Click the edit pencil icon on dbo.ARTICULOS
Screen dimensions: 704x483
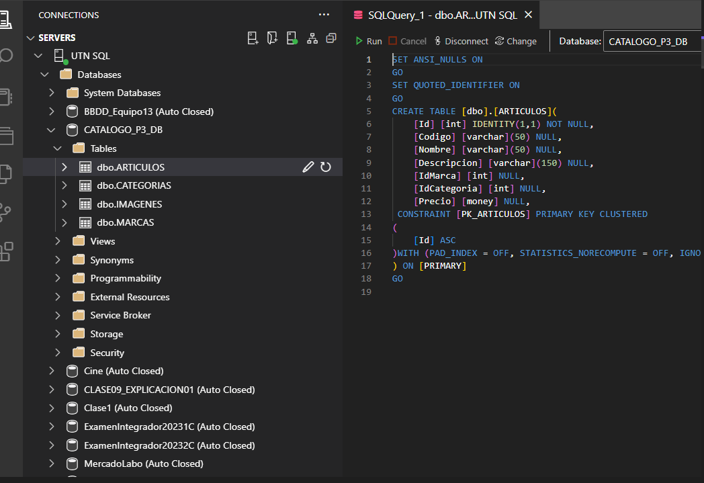click(x=308, y=167)
